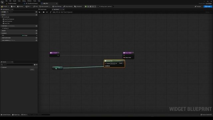Open the Window menu

pyautogui.click(x=29, y=1)
